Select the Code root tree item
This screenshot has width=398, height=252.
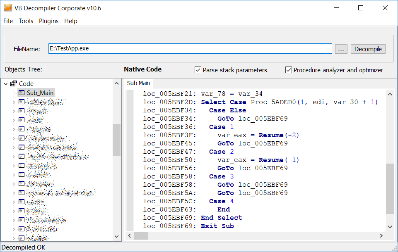pyautogui.click(x=26, y=83)
